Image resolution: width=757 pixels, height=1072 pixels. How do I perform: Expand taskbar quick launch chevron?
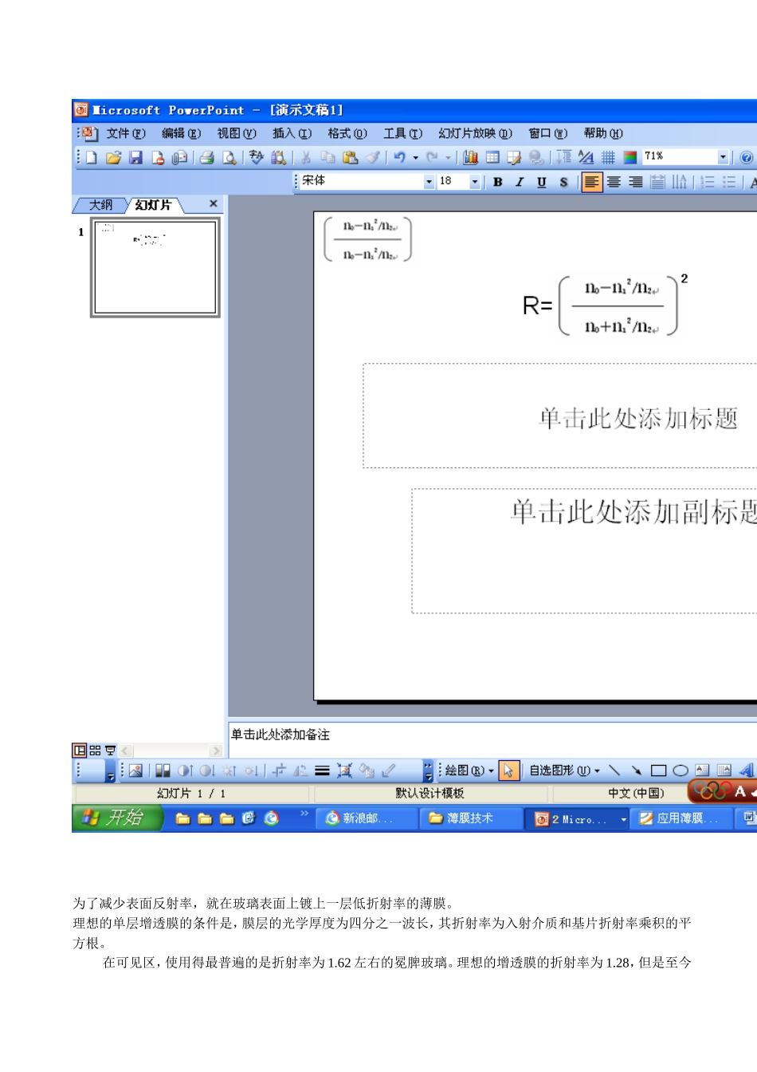click(x=304, y=814)
